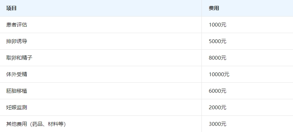
Task: Select the 体外受精 item cell
Action: (x=17, y=74)
